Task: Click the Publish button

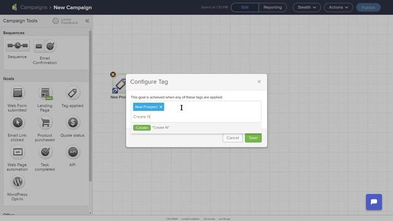Action: pos(368,7)
